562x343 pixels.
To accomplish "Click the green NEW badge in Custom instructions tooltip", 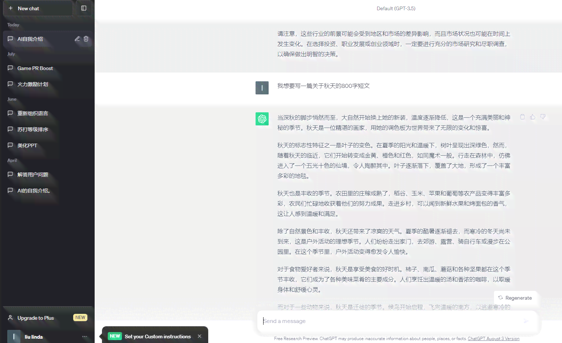I will pyautogui.click(x=115, y=336).
